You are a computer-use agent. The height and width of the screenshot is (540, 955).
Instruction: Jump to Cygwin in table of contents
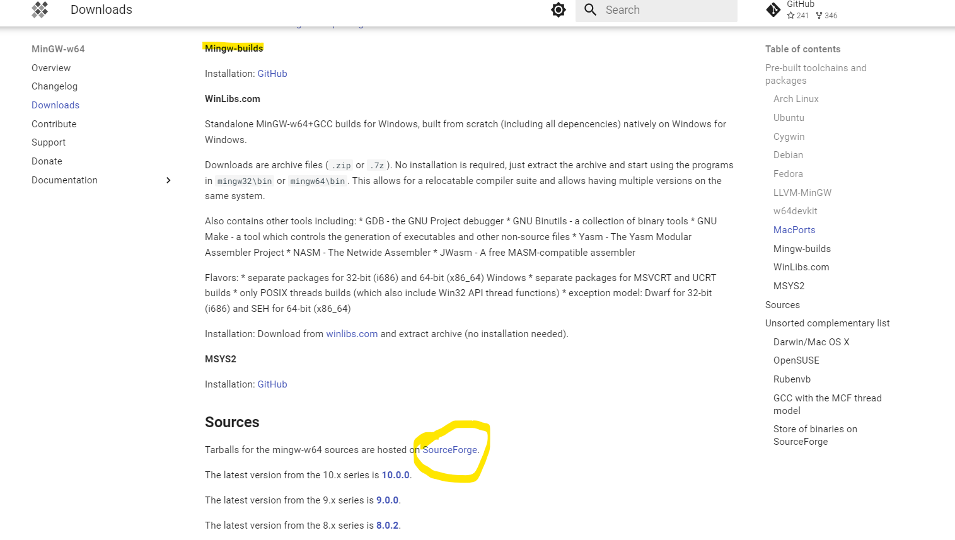[x=789, y=137]
